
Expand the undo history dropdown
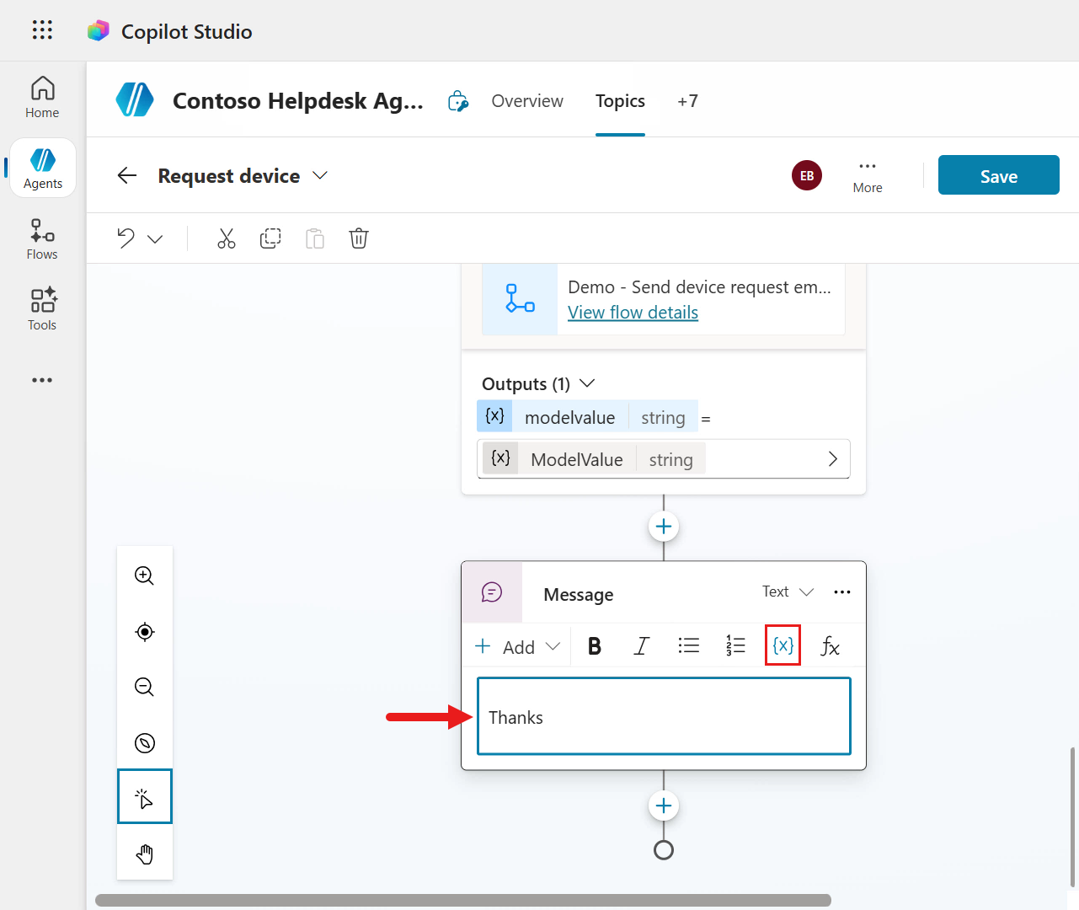(x=155, y=239)
